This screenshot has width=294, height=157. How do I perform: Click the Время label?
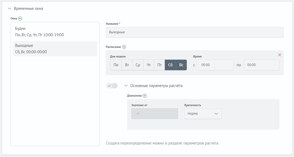[197, 56]
